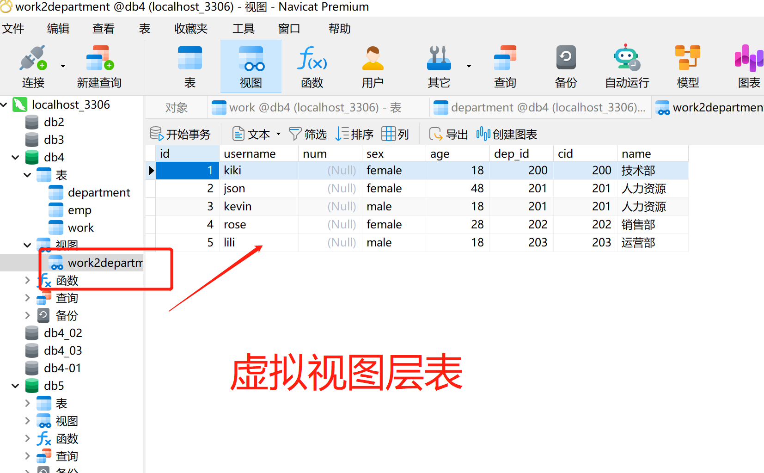Expand the 视图 folder under db5

pos(27,421)
